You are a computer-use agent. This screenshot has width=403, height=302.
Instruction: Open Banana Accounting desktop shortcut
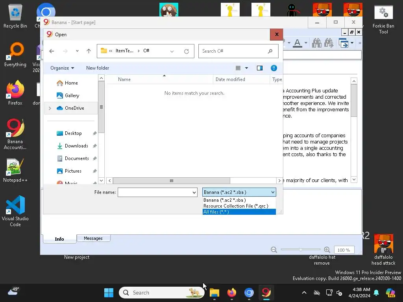coord(15,134)
